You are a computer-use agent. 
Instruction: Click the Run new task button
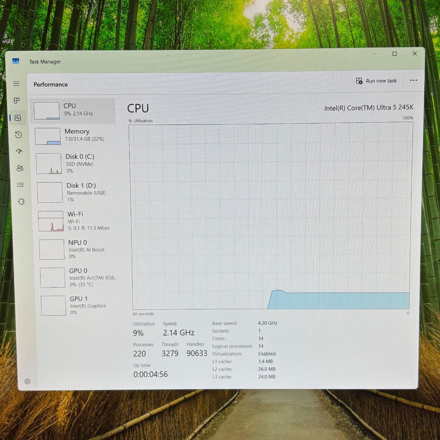click(x=376, y=81)
